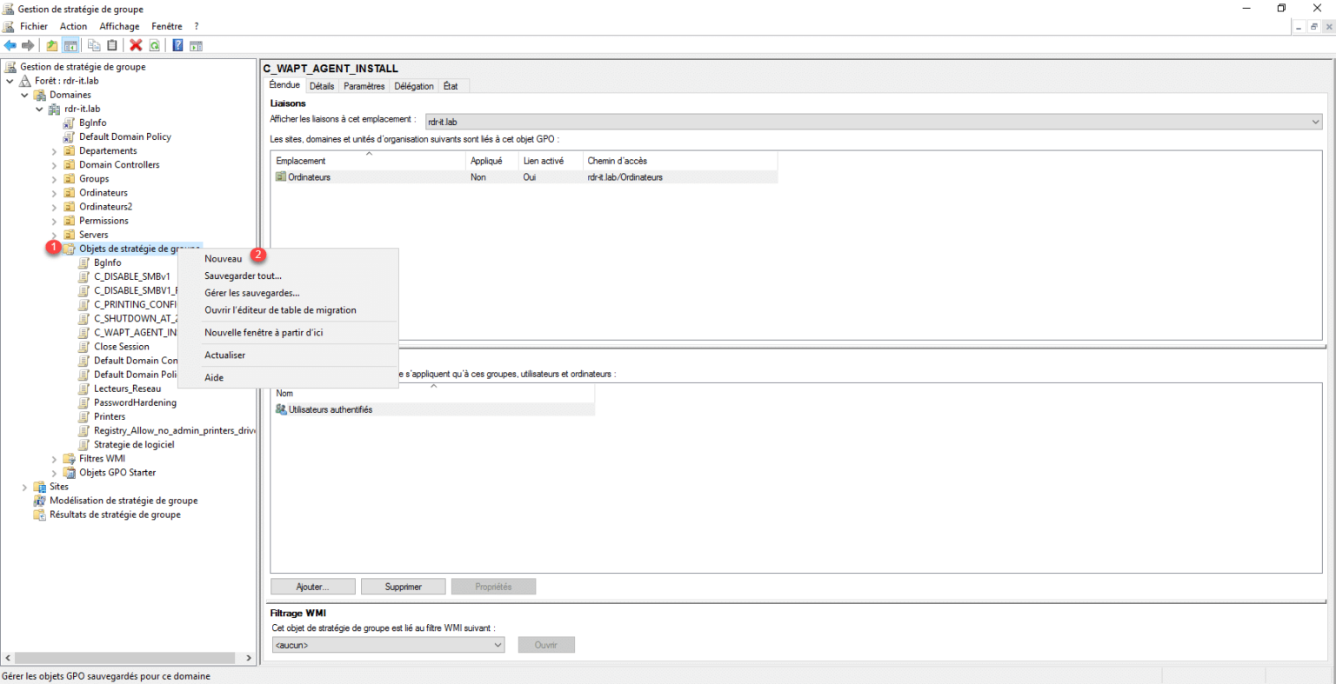Click the Modélisation de stratégie de groupe icon
This screenshot has height=684, width=1336.
pos(40,501)
